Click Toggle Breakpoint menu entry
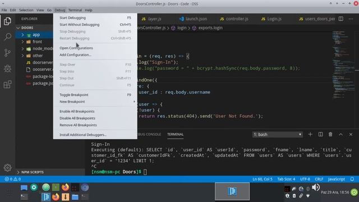 (x=95, y=95)
